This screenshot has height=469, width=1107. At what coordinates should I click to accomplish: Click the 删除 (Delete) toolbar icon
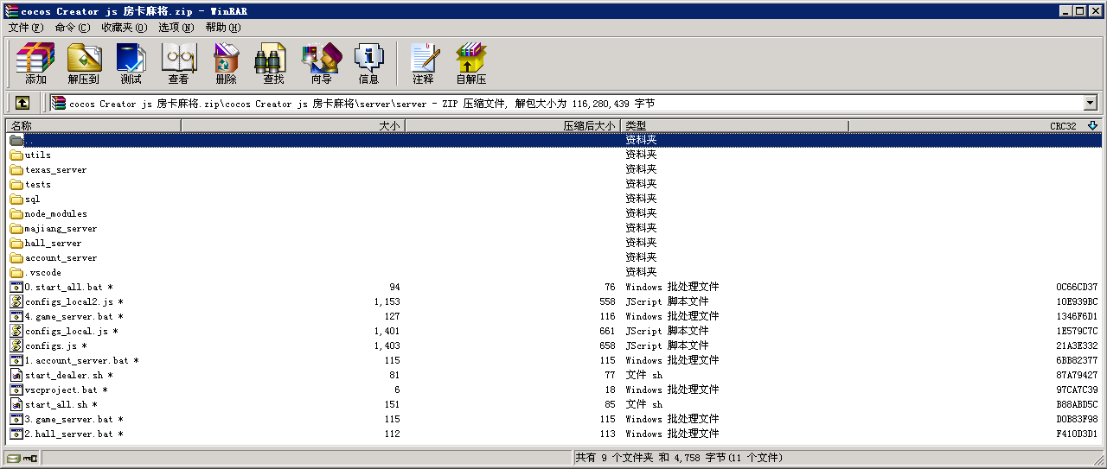[226, 63]
